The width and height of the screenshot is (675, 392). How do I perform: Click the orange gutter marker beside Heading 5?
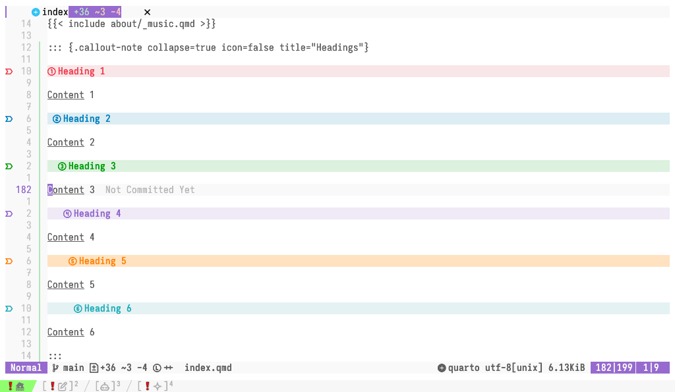pyautogui.click(x=9, y=261)
